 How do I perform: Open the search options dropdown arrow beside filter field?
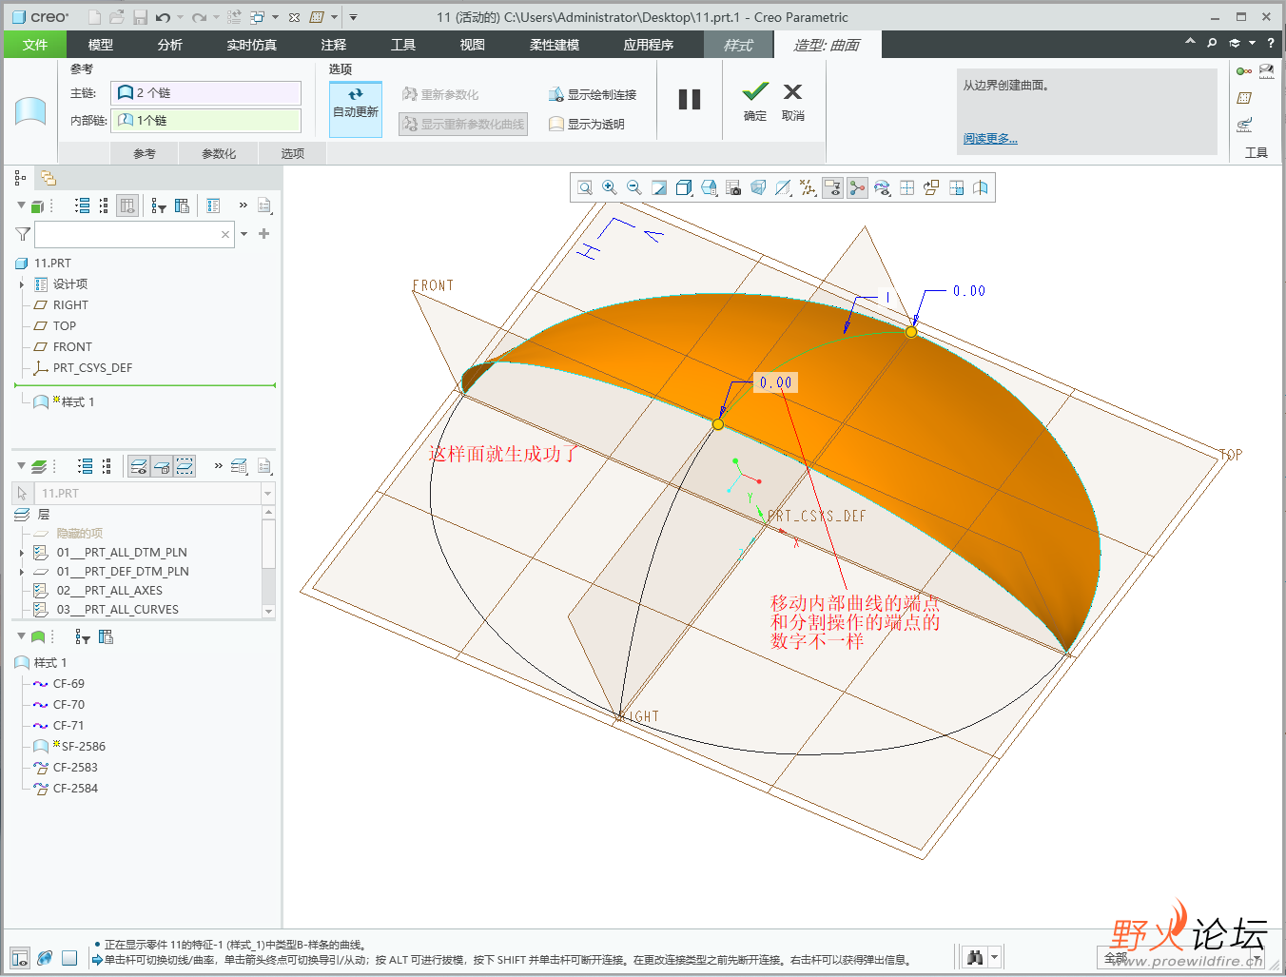click(x=244, y=234)
